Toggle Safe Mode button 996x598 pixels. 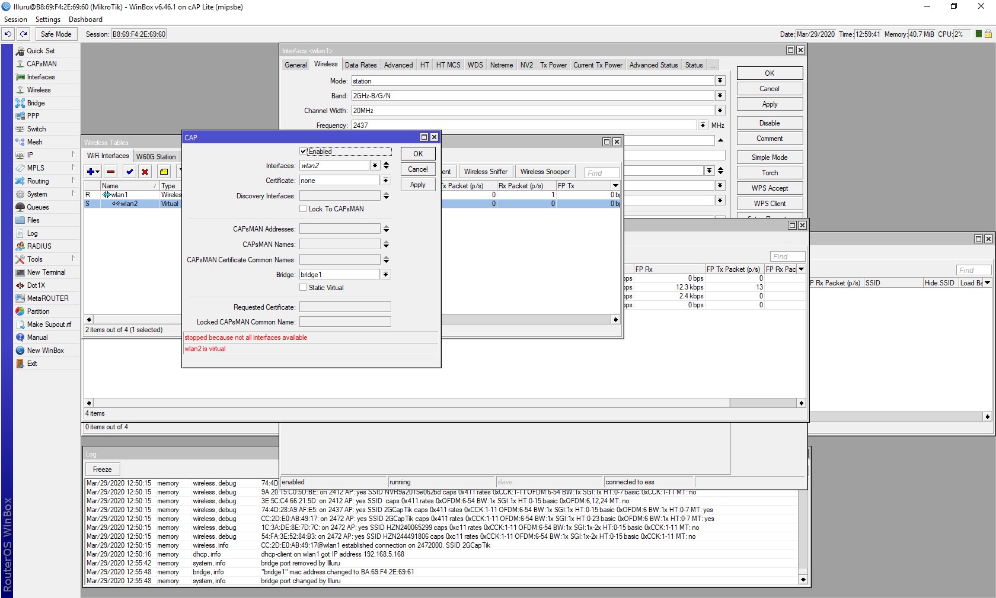click(x=56, y=34)
